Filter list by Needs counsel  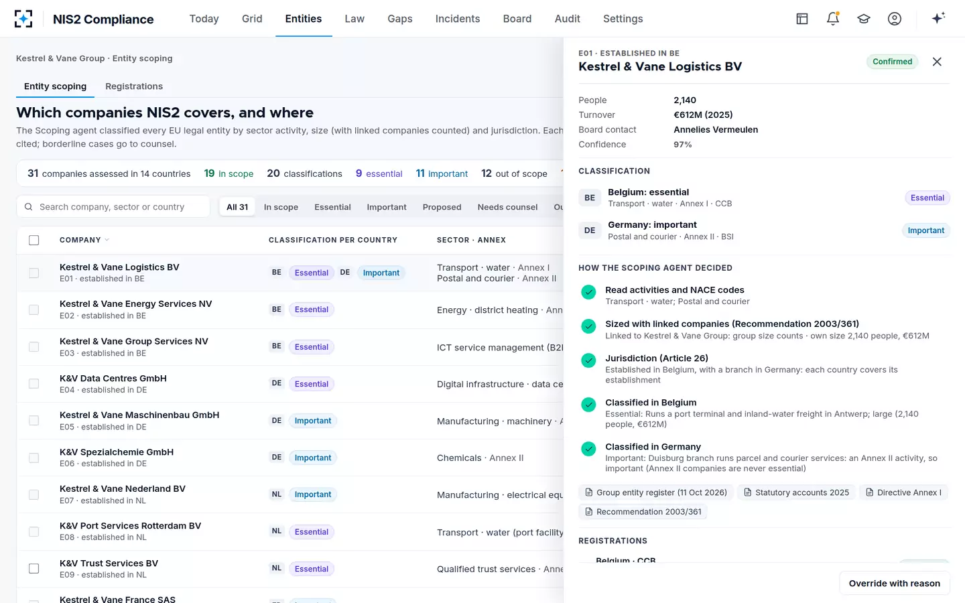coord(507,207)
